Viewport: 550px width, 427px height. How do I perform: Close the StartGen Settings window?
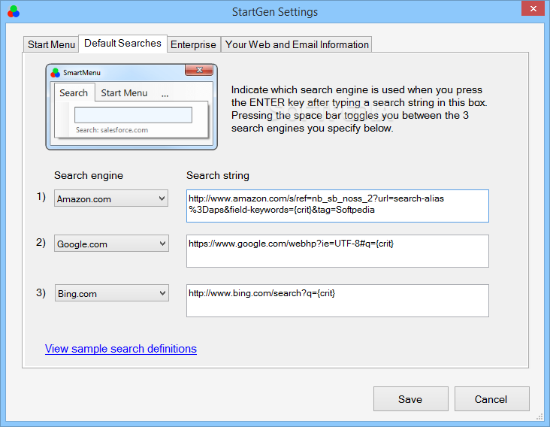(x=533, y=8)
